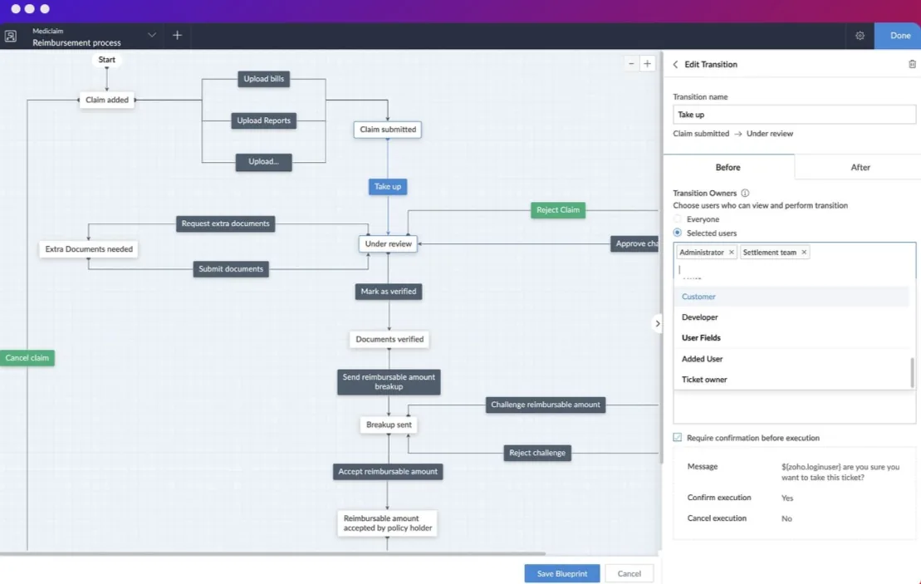Viewport: 921px width, 584px height.
Task: Show Transition Owners info icon
Action: [745, 193]
